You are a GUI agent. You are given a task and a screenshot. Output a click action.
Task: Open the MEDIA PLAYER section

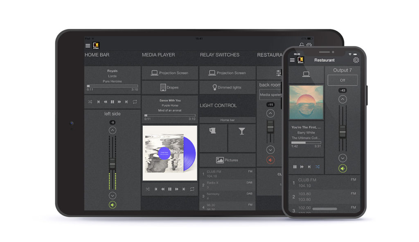[158, 55]
